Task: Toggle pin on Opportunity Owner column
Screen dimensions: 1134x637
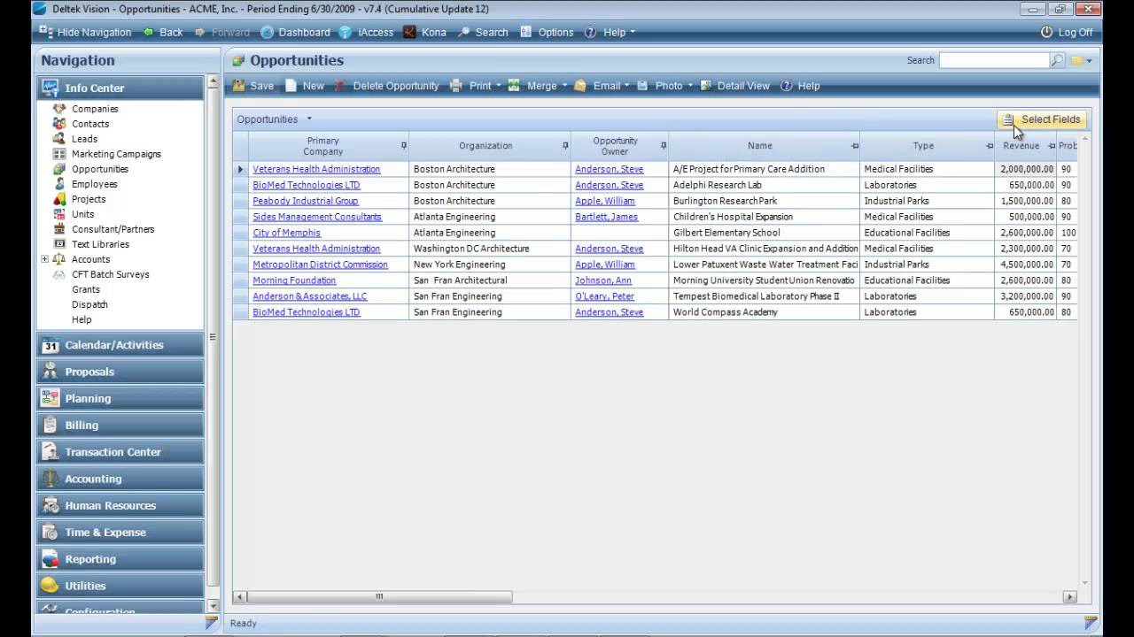Action: coord(663,145)
